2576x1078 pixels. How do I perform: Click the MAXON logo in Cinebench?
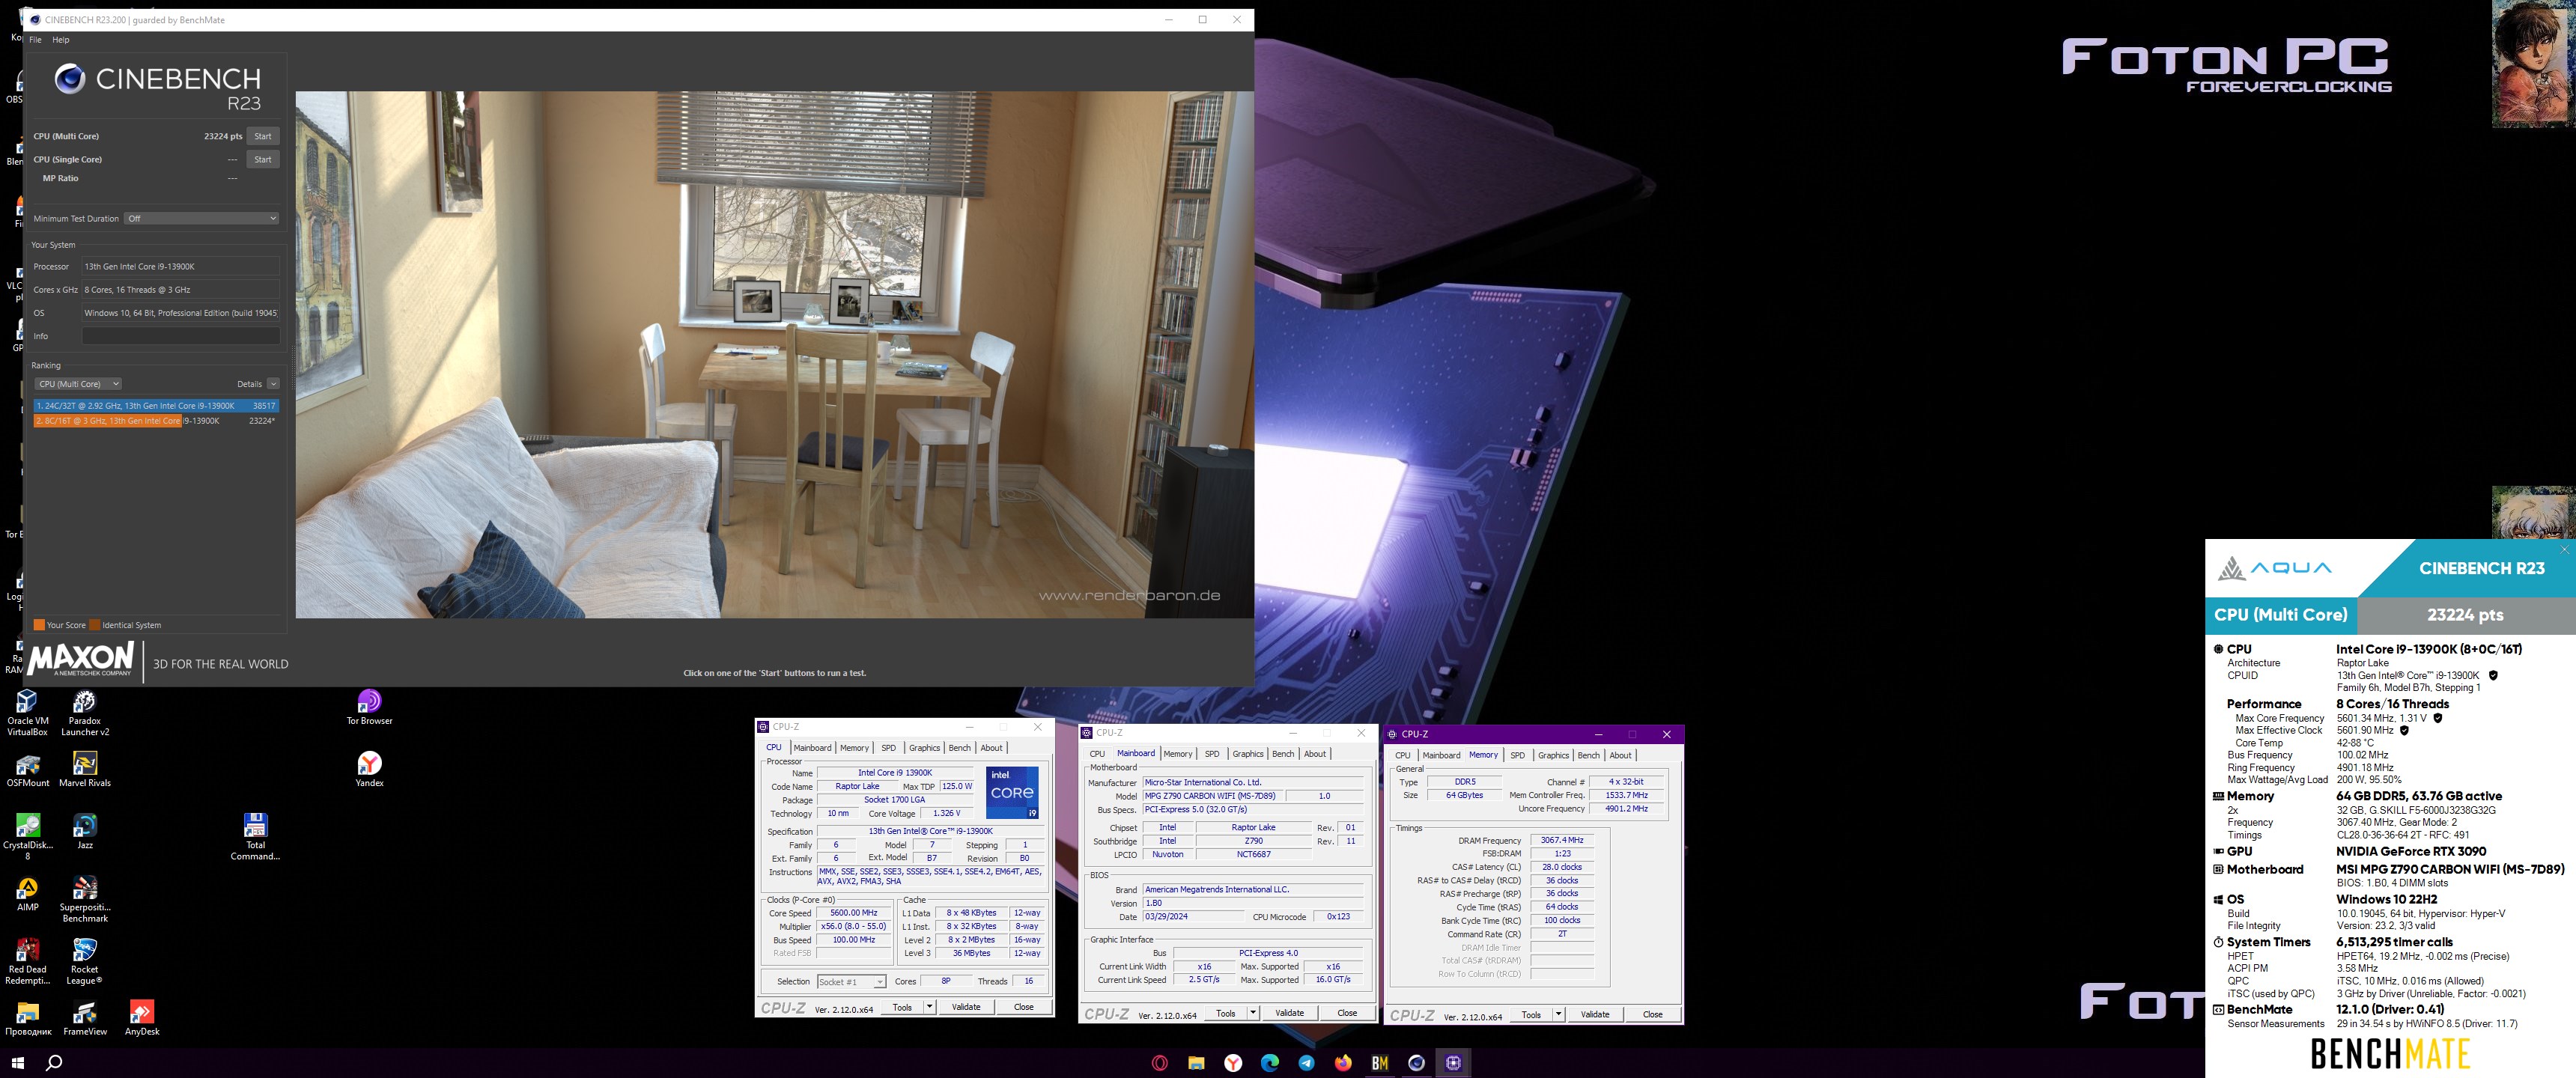[x=80, y=659]
